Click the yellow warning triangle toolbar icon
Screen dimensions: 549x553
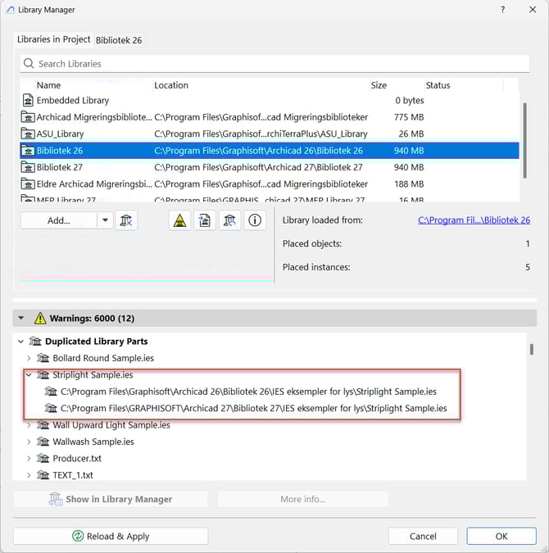click(x=179, y=220)
